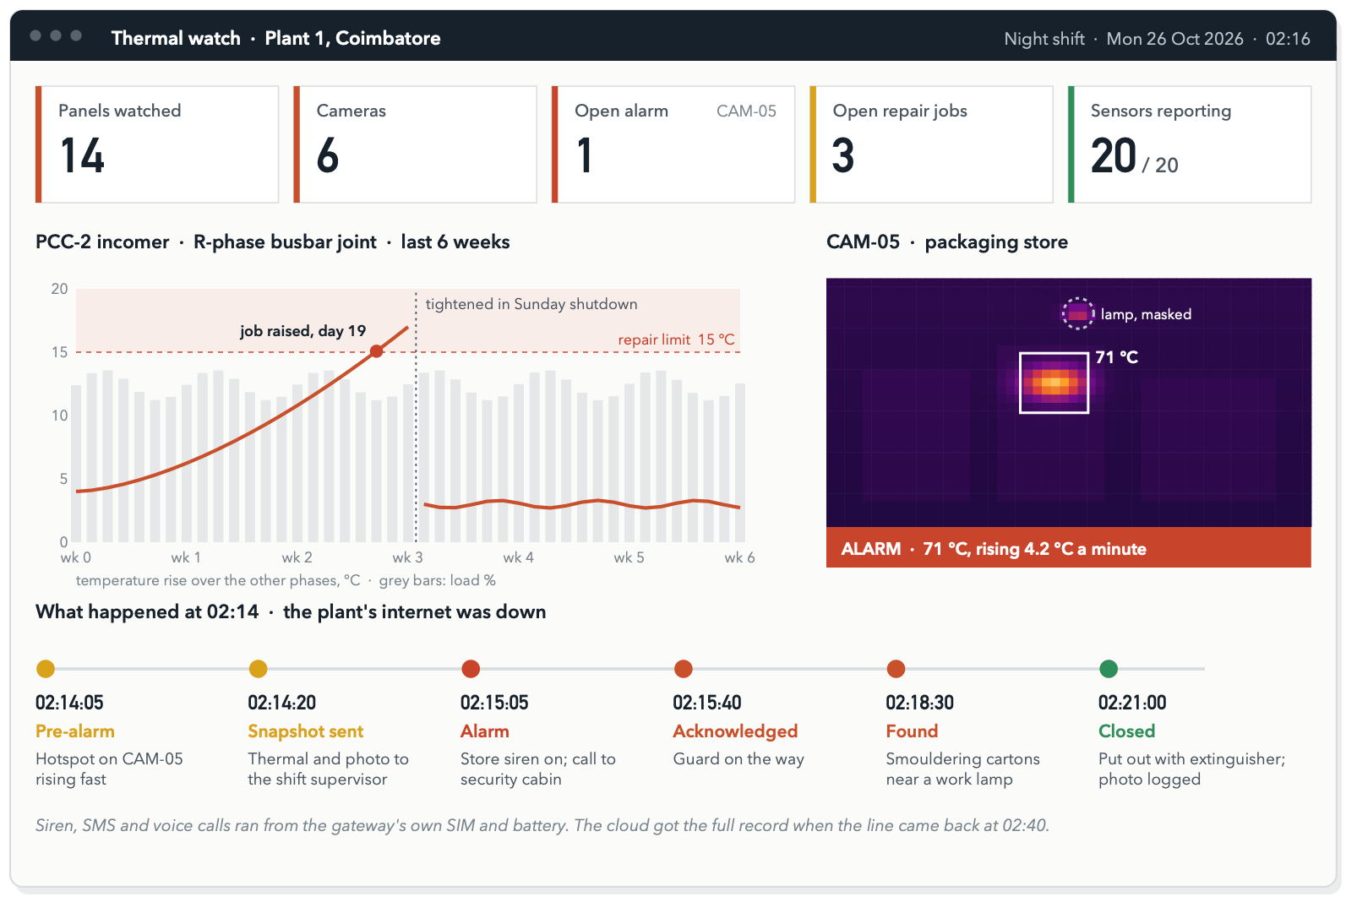1346x902 pixels.
Task: Click the Found event dot at 02:18:30
Action: pos(896,669)
